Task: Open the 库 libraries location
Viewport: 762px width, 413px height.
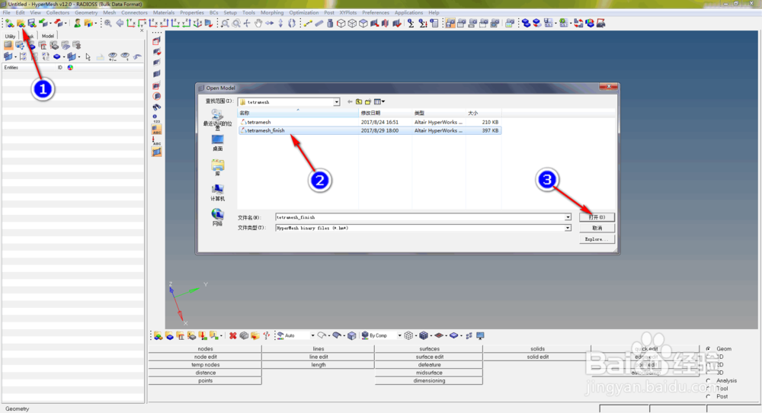Action: click(x=217, y=168)
